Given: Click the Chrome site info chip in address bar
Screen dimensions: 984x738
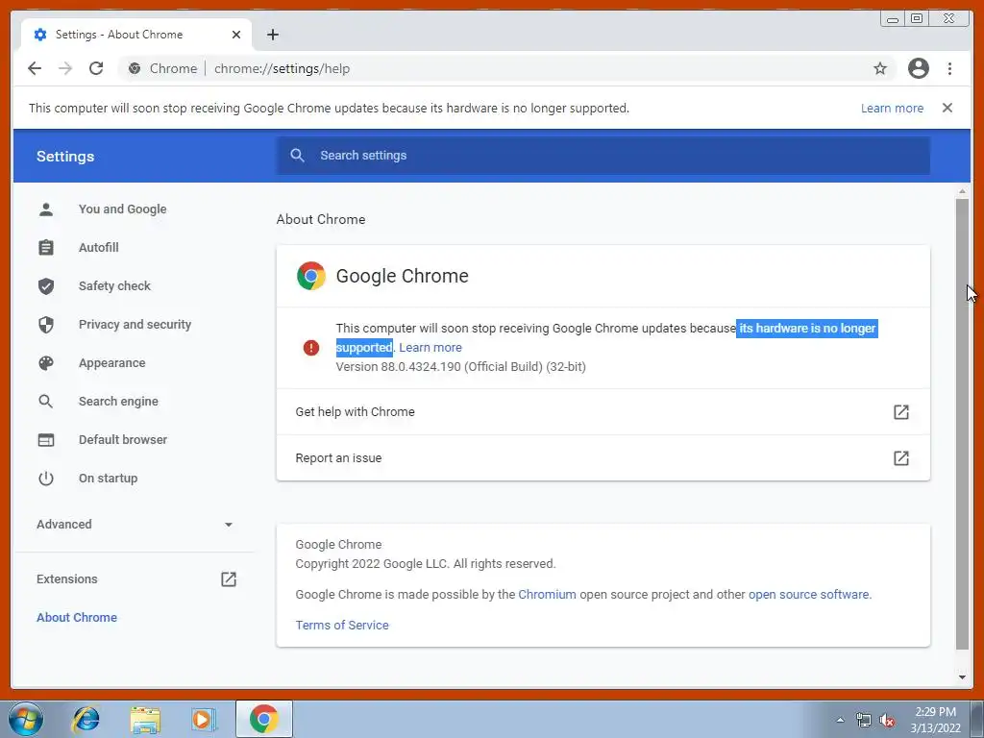Looking at the screenshot, I should (x=162, y=68).
